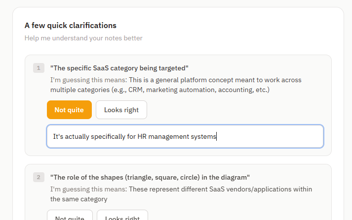The width and height of the screenshot is (352, 220).
Task: Click "Help me understand your notes better" subtitle
Action: (83, 38)
